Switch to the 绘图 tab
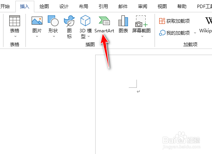The image size is (212, 154). [44, 6]
